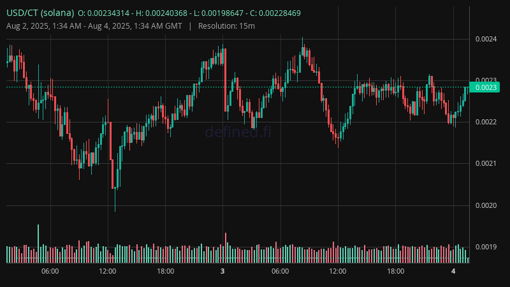Click the 0.0020 price axis label
Image resolution: width=510 pixels, height=287 pixels.
point(486,205)
